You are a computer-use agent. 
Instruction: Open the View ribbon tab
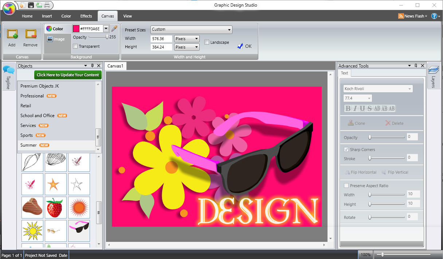128,16
